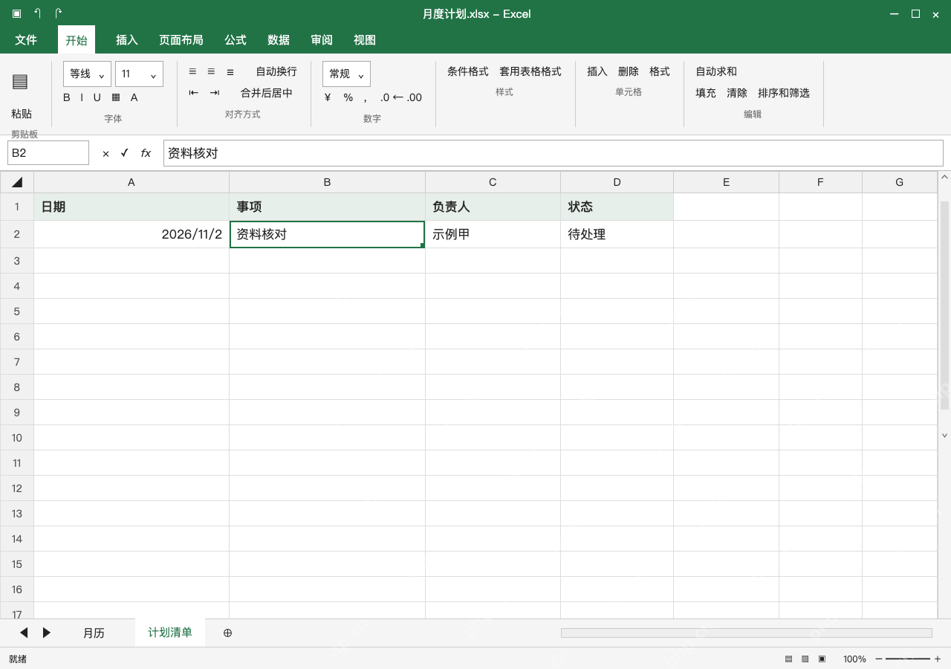Viewport: 951px width, 669px height.
Task: Switch to the 月历 sheet tab
Action: click(94, 633)
